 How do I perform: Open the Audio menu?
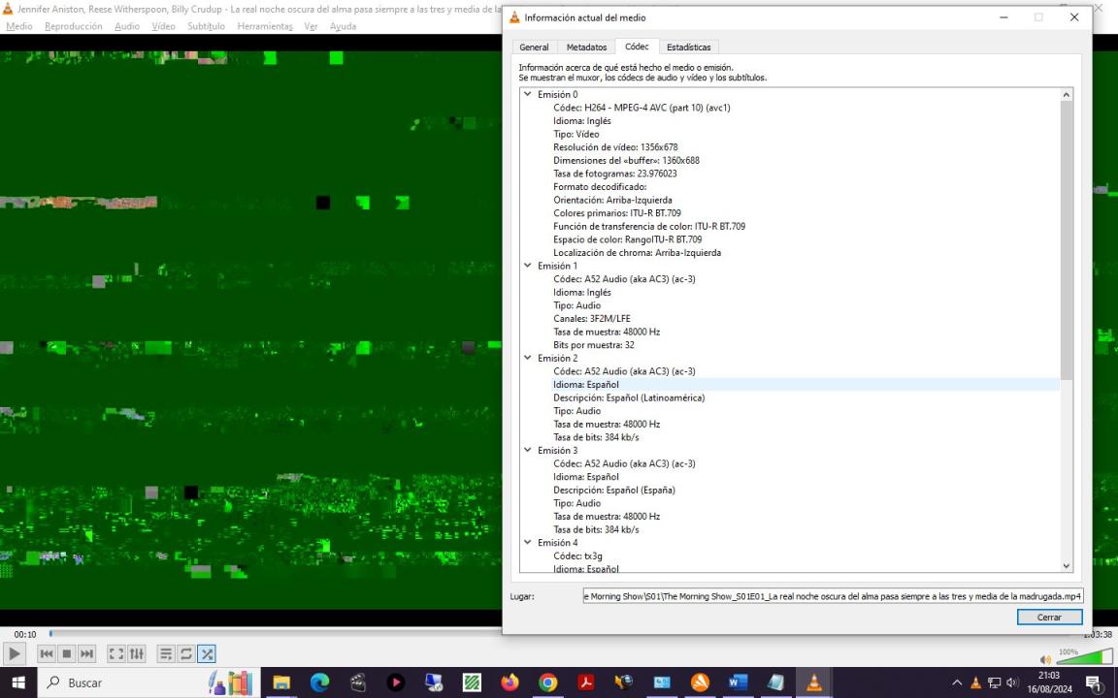127,26
